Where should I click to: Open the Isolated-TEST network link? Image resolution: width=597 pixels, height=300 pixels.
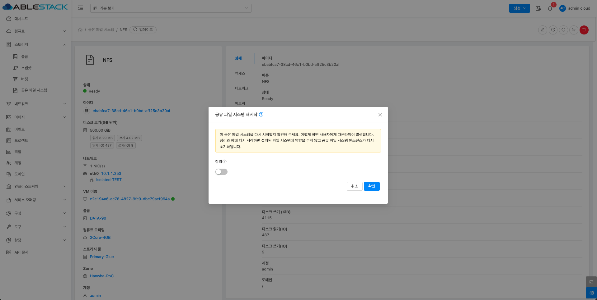(109, 180)
